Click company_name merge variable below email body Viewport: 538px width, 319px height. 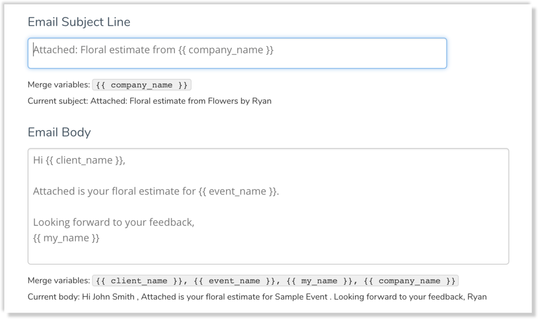tap(409, 281)
